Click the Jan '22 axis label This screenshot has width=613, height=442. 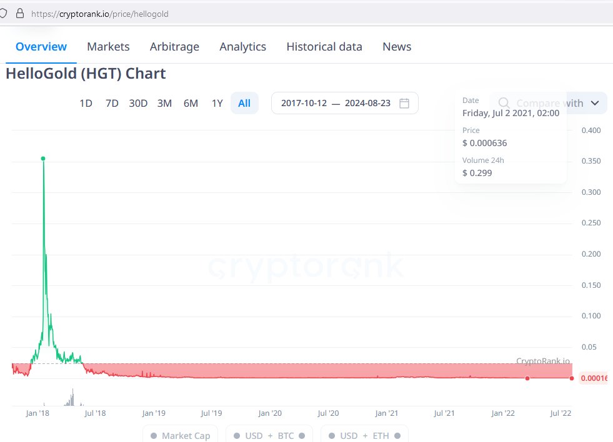pyautogui.click(x=503, y=413)
